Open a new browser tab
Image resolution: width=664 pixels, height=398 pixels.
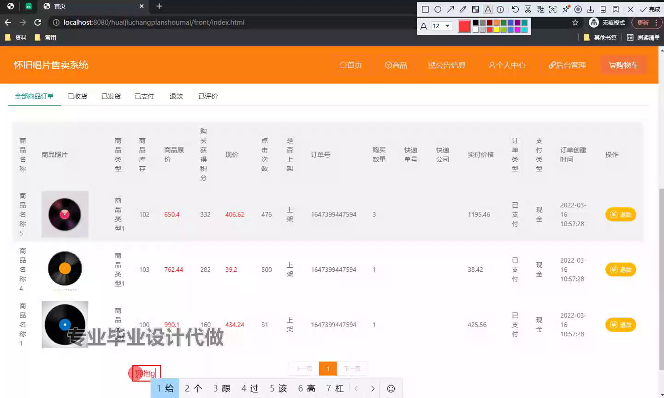[159, 6]
